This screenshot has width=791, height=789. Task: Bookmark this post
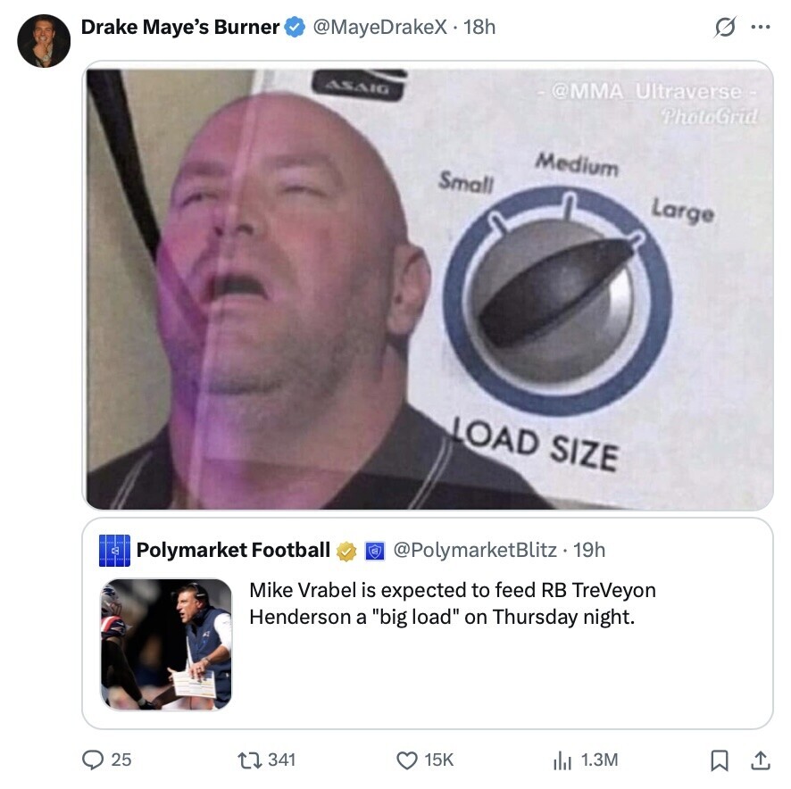(x=718, y=760)
